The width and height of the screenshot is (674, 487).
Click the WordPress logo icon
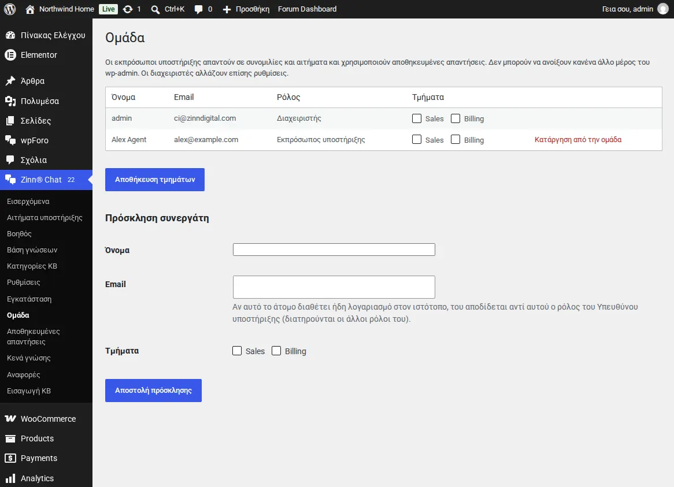click(x=10, y=9)
